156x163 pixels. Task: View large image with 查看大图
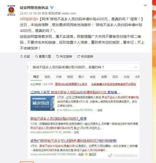point(43,56)
